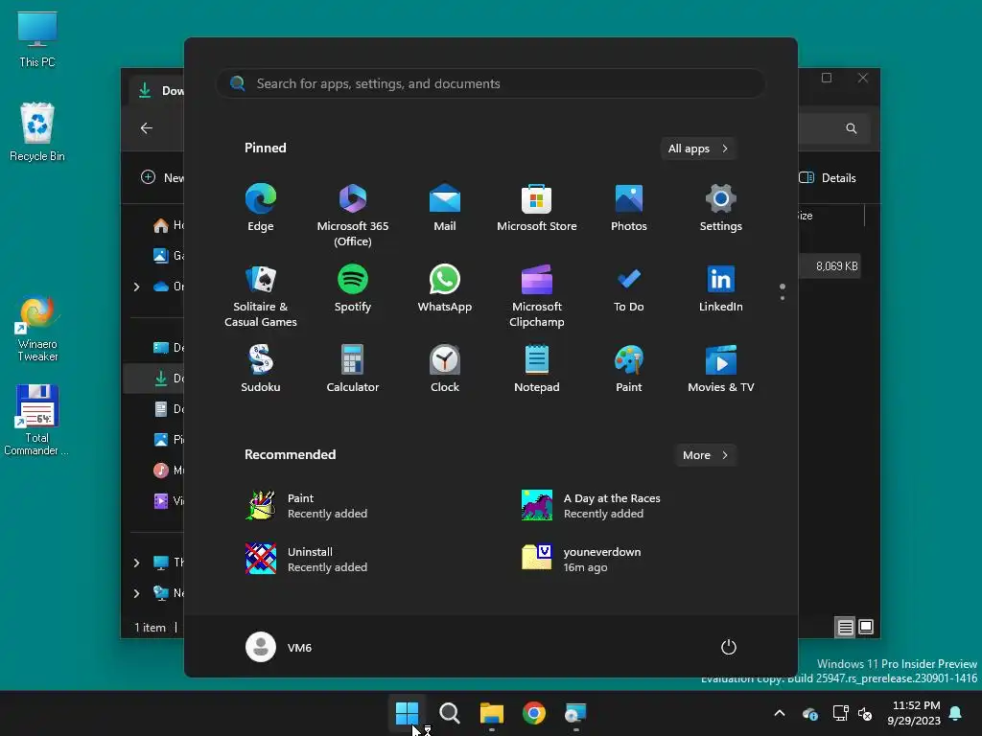
Task: Switch Explorer to large thumbnails view
Action: (x=866, y=627)
